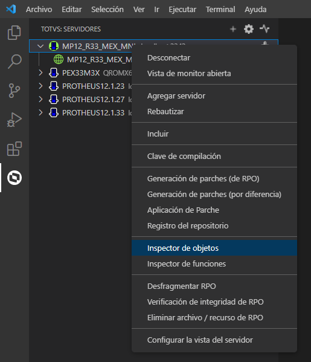The width and height of the screenshot is (311, 362).
Task: Select Vista de monitor abierta
Action: (214, 73)
